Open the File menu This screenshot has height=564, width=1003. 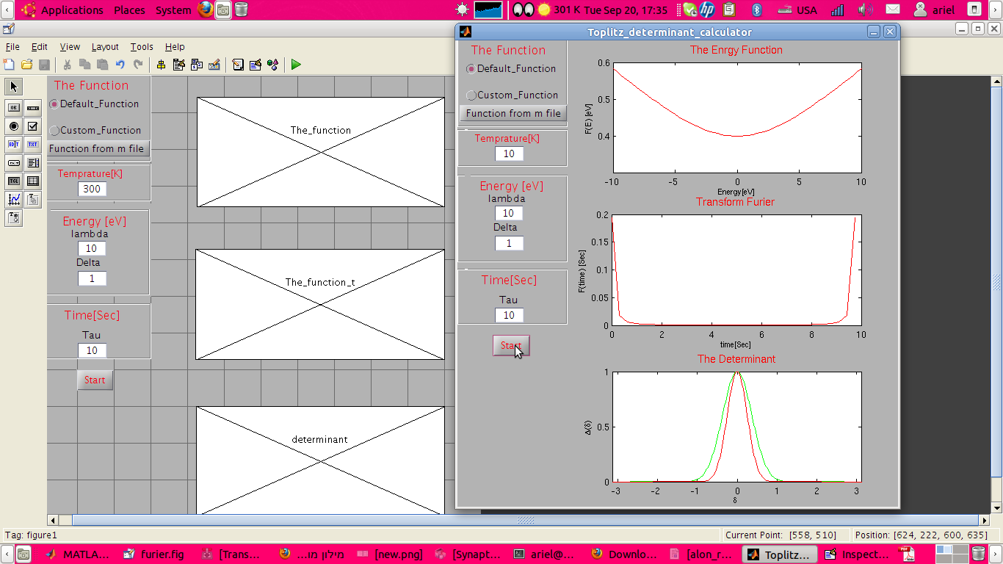(x=12, y=46)
